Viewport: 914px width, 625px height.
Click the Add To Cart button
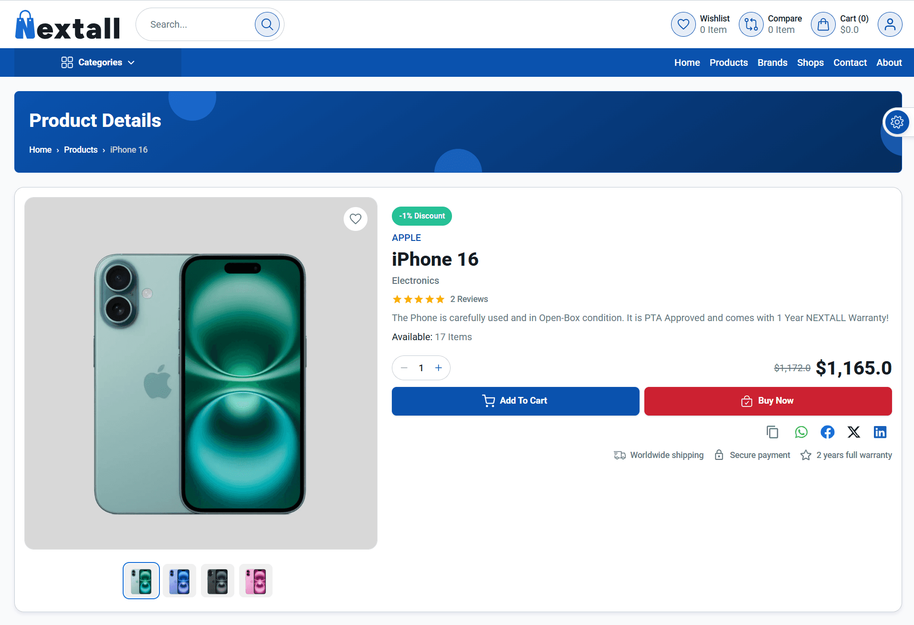[x=515, y=401]
